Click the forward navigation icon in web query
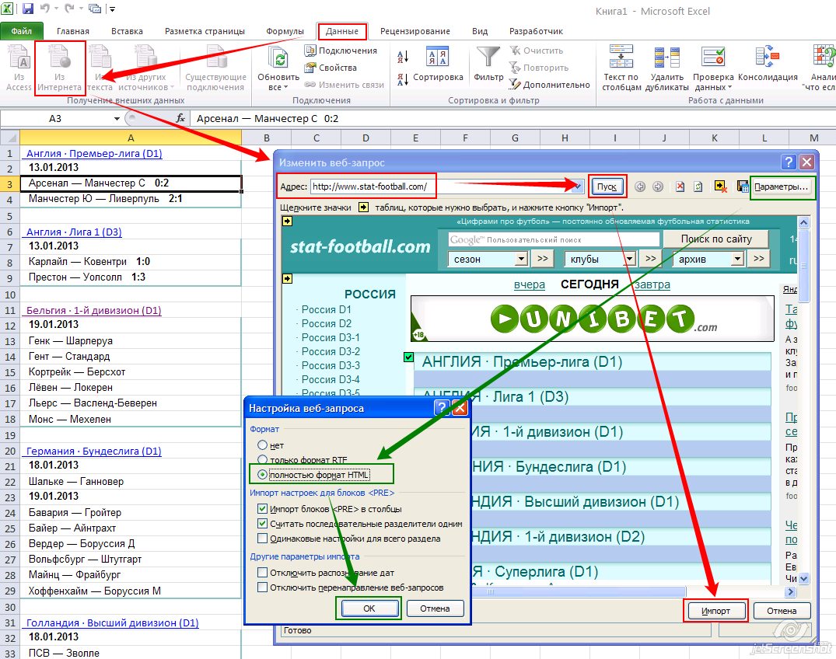Screen dimensions: 836x659 coord(658,187)
